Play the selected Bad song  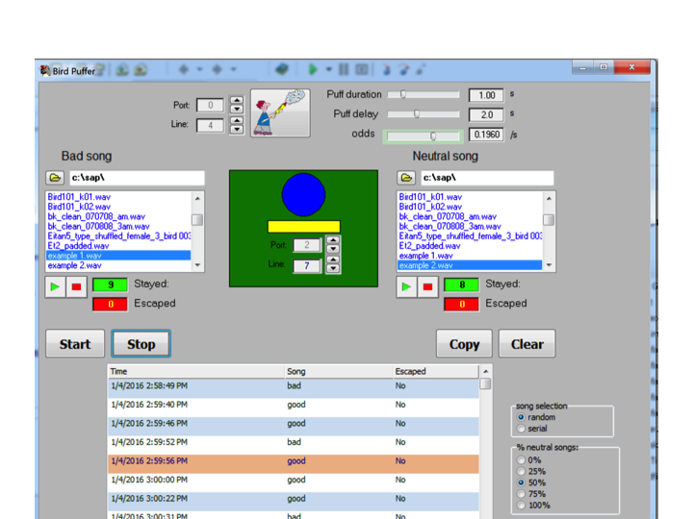pos(56,285)
